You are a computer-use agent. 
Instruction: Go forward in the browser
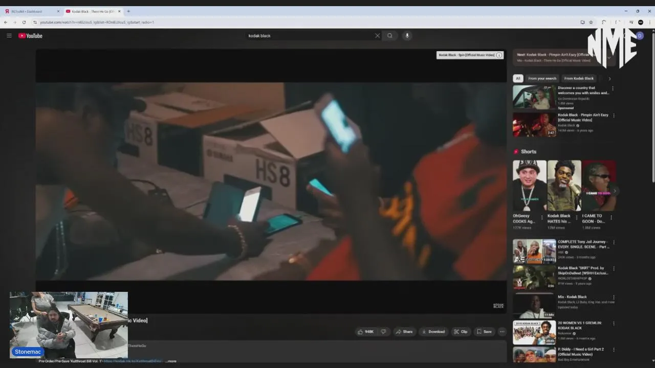15,22
